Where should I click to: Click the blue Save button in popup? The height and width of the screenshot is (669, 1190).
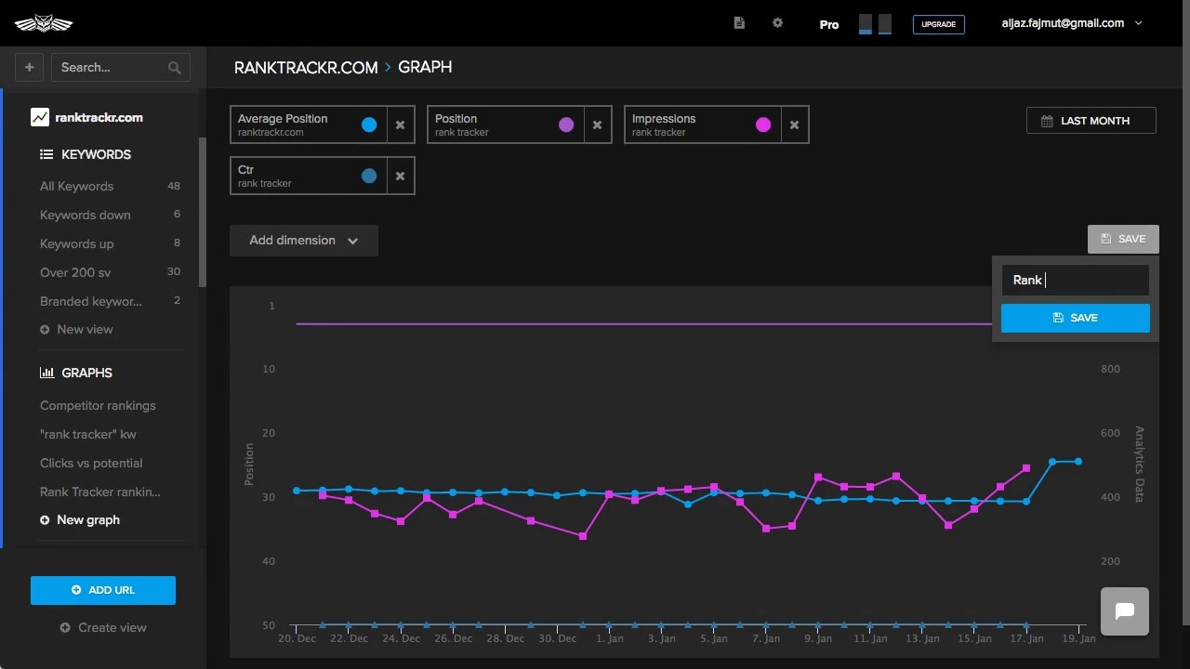pos(1076,318)
